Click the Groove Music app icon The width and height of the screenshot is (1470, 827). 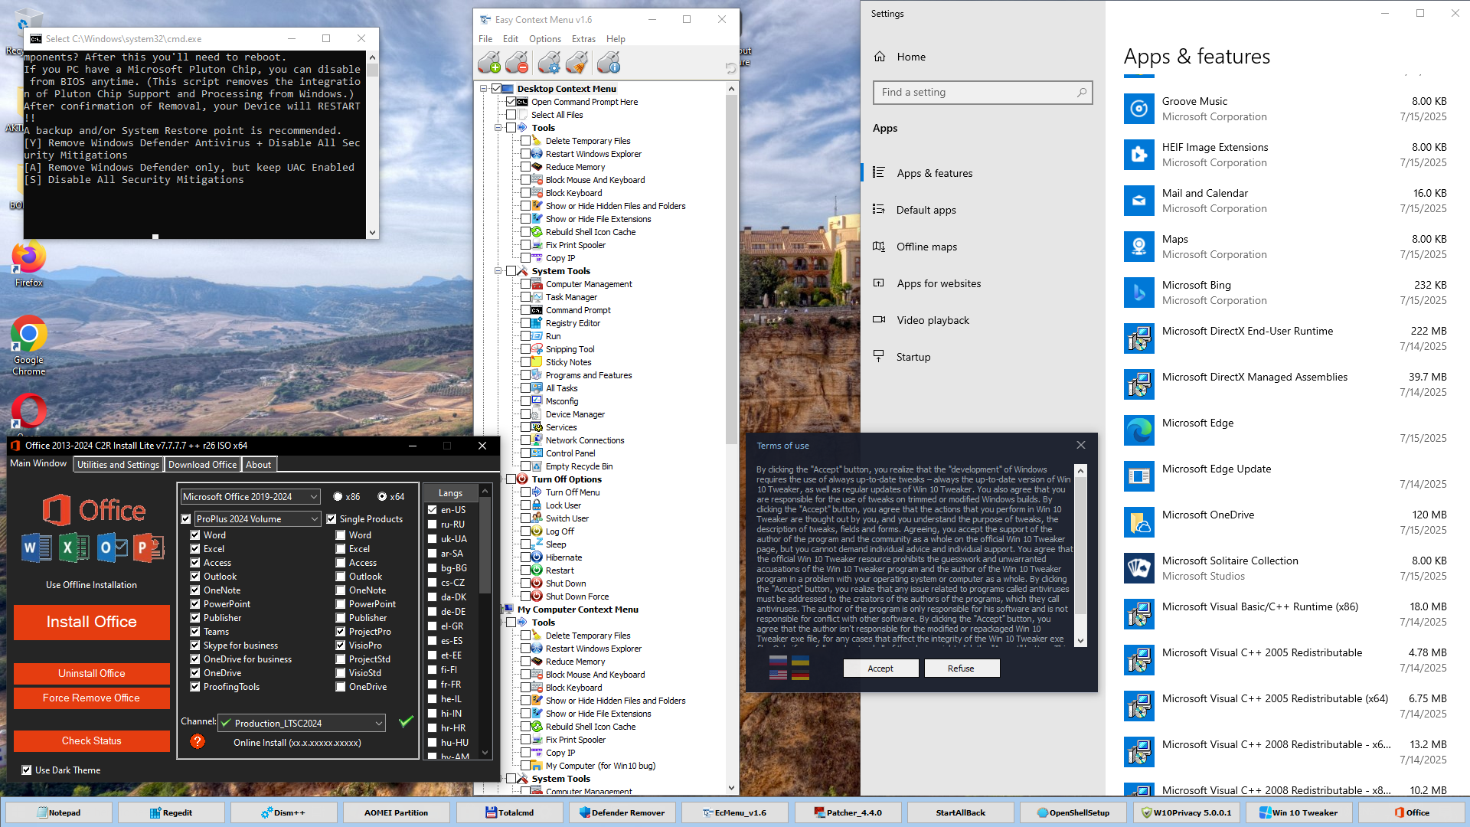tap(1139, 109)
